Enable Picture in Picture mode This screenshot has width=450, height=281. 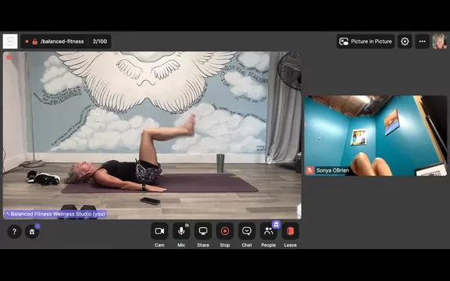coord(366,41)
